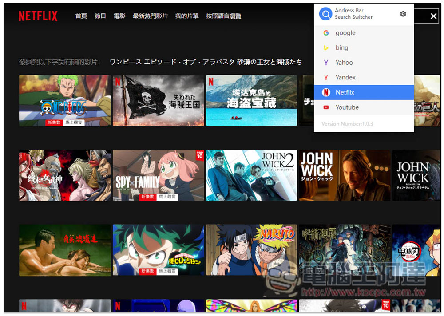Click 發掘與以下字詞有關的影片 label
The width and height of the screenshot is (444, 316).
pos(59,62)
